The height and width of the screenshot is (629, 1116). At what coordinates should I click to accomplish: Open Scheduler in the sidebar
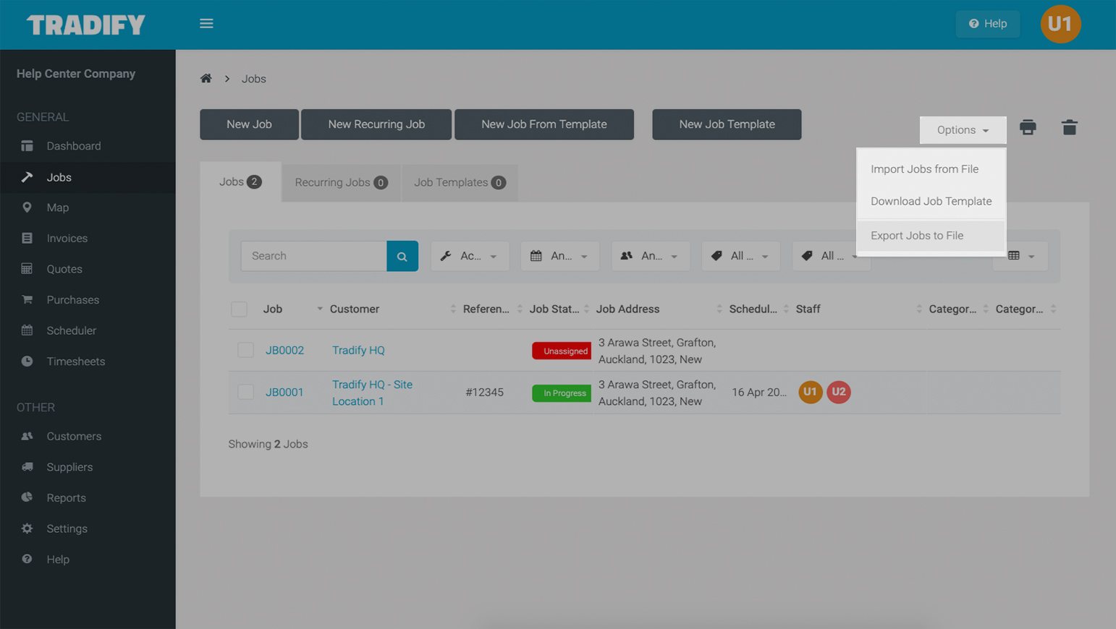click(71, 330)
